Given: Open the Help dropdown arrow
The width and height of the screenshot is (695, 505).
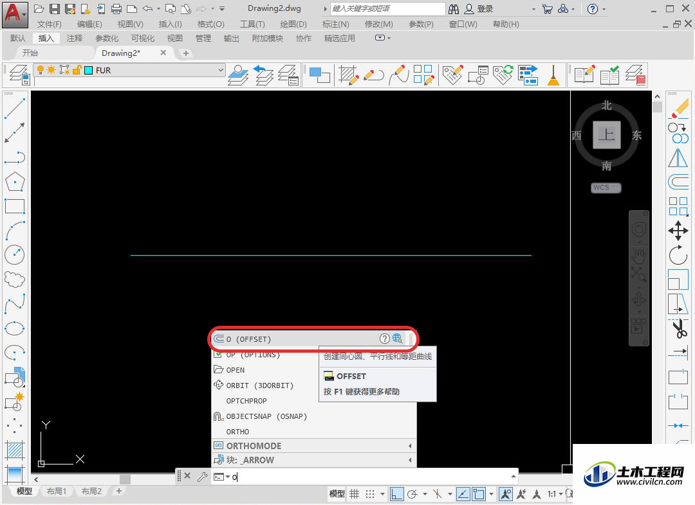Looking at the screenshot, I should pyautogui.click(x=604, y=9).
